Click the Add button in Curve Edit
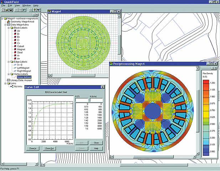220x171 pixels. point(82,143)
